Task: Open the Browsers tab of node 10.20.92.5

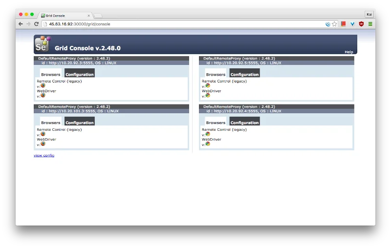Action: click(x=216, y=73)
